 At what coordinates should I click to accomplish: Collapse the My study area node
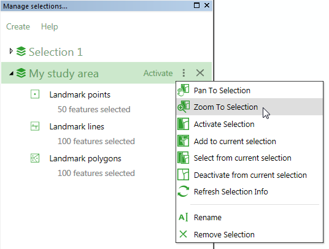click(11, 74)
